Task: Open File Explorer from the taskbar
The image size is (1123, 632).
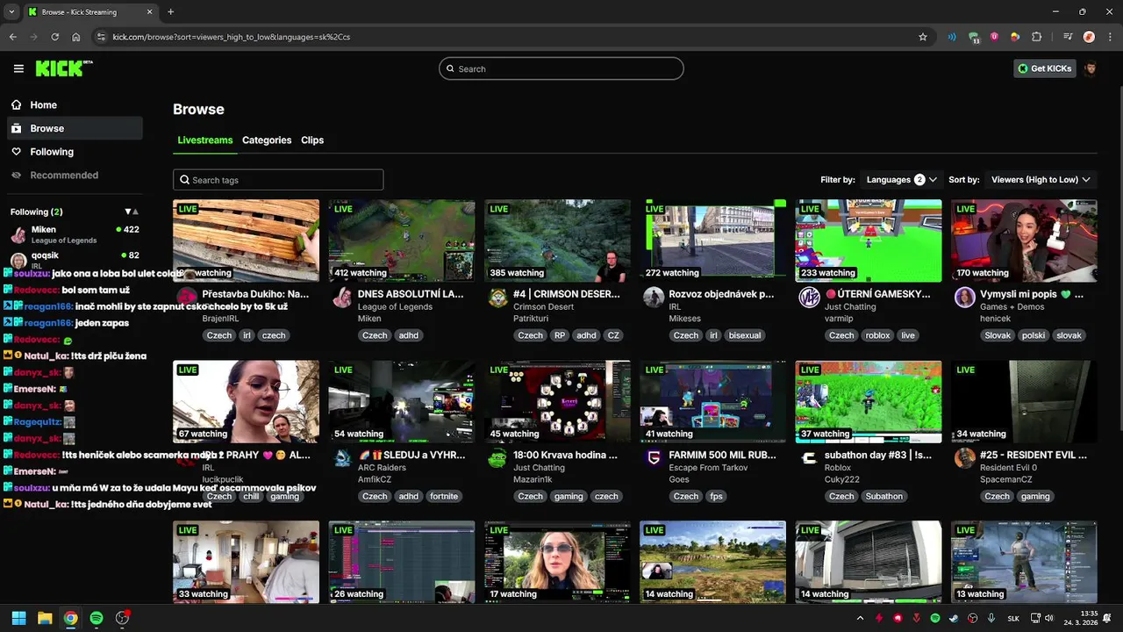Action: [x=45, y=618]
